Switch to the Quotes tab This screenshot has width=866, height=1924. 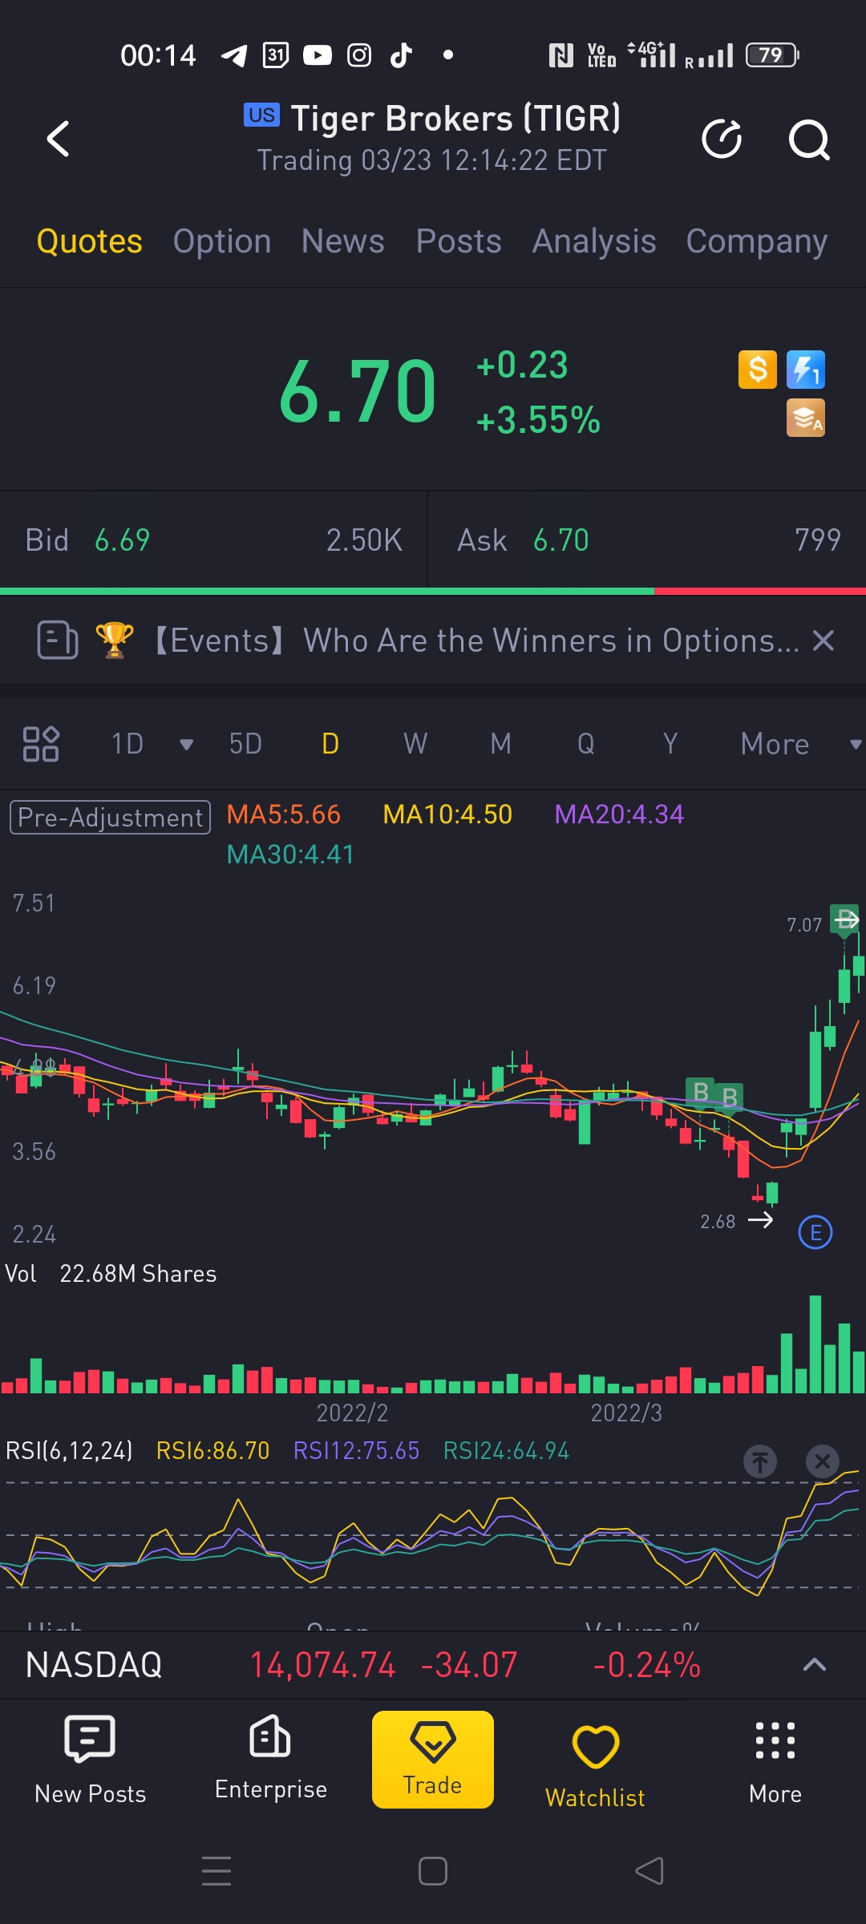click(90, 241)
